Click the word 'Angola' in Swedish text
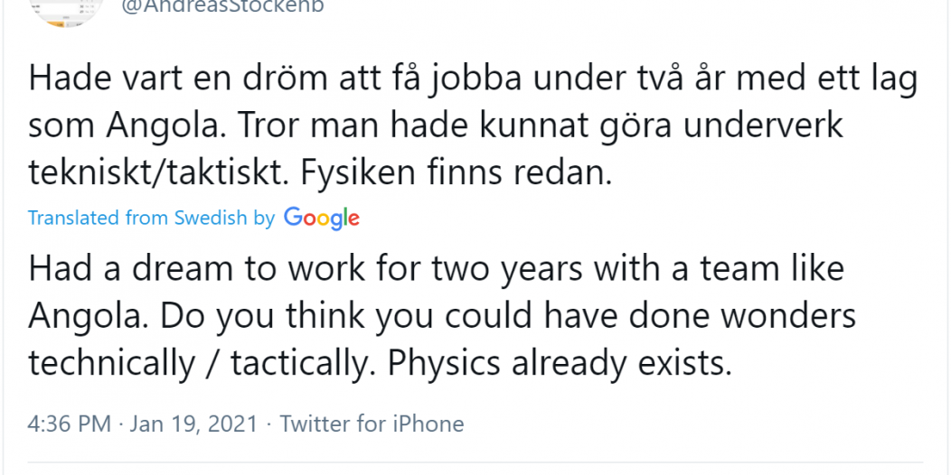Viewport: 951px width, 475px height. coord(174,127)
